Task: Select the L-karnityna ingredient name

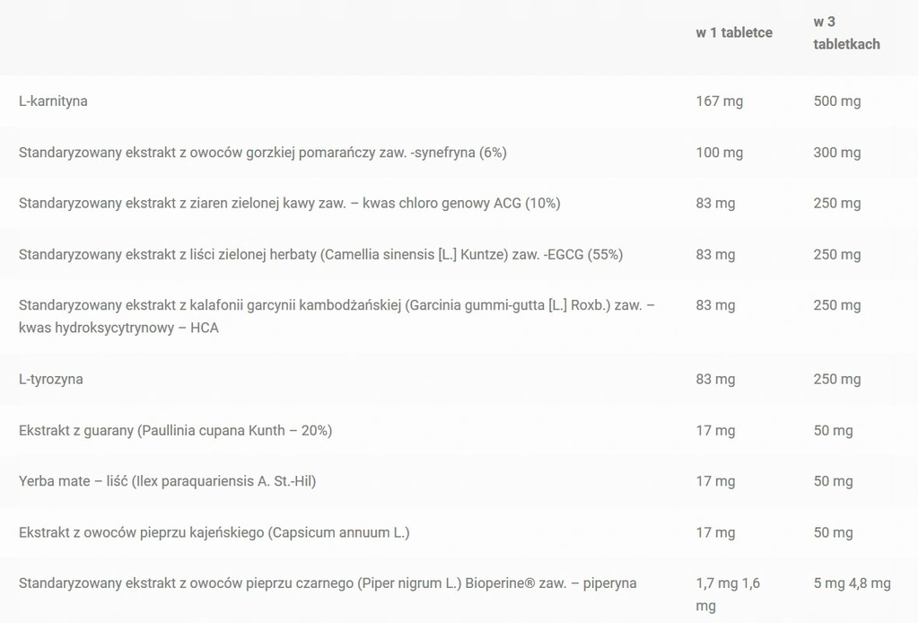Action: pyautogui.click(x=53, y=101)
